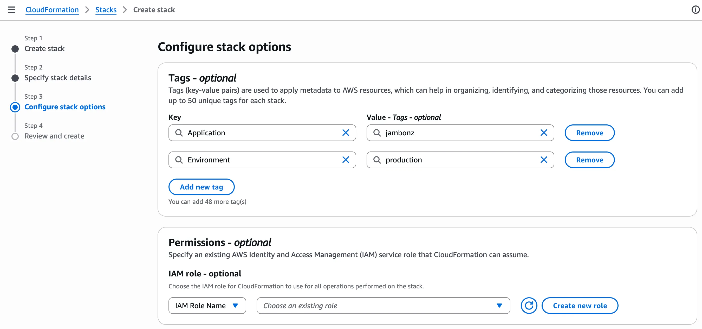Create a new IAM role
The image size is (702, 329).
580,306
